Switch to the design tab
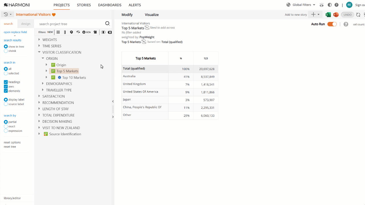The width and height of the screenshot is (365, 205). coord(26,24)
